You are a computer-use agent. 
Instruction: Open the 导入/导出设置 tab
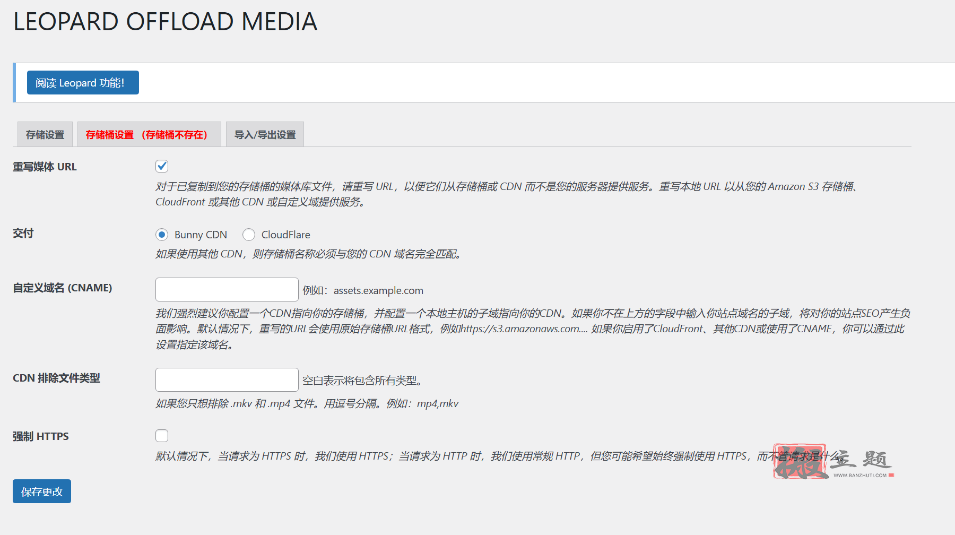[x=265, y=134]
